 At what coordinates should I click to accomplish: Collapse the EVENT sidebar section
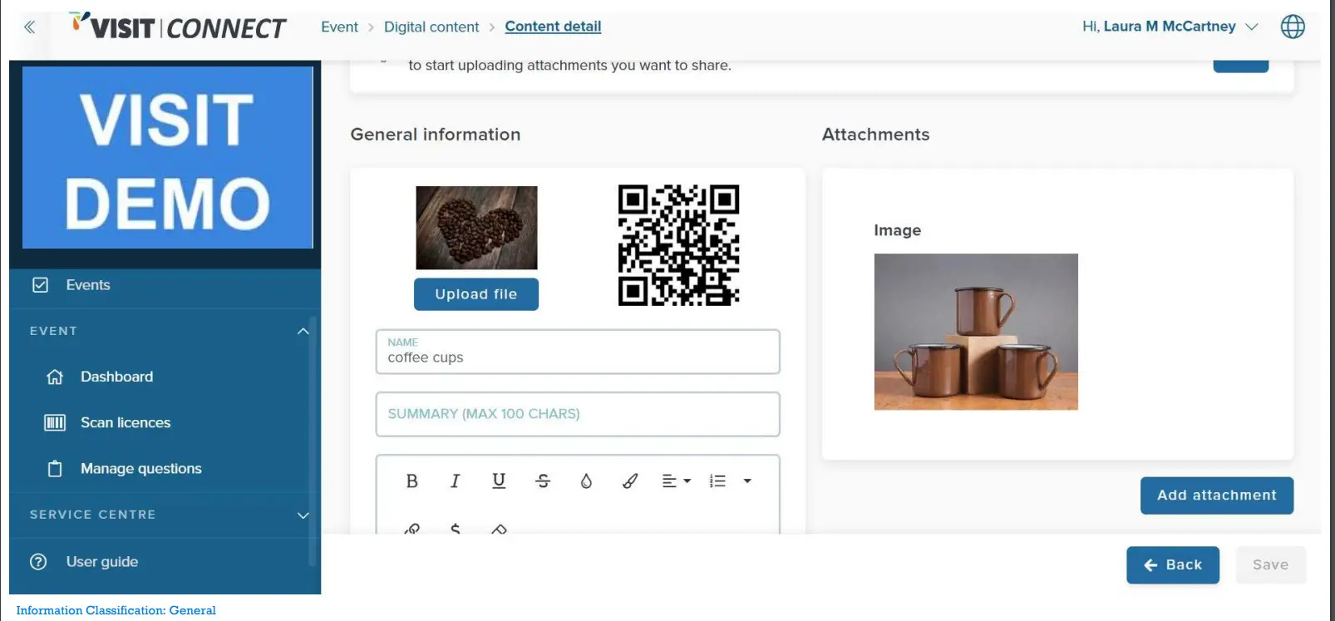(x=303, y=331)
